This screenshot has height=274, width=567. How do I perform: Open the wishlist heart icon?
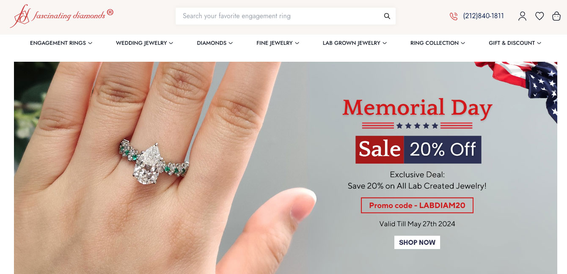539,16
